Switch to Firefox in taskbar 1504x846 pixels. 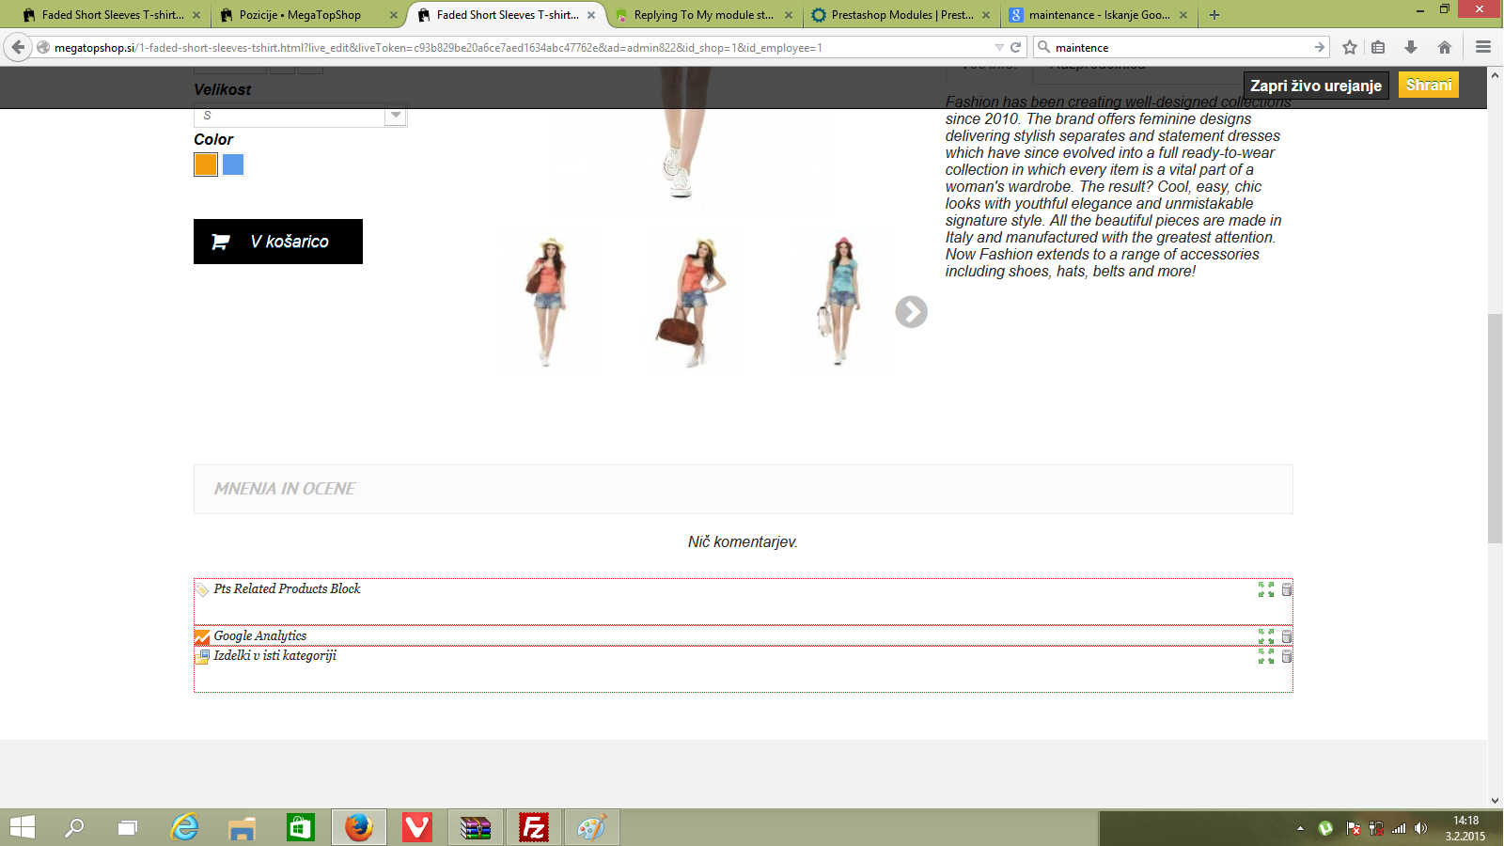[359, 827]
